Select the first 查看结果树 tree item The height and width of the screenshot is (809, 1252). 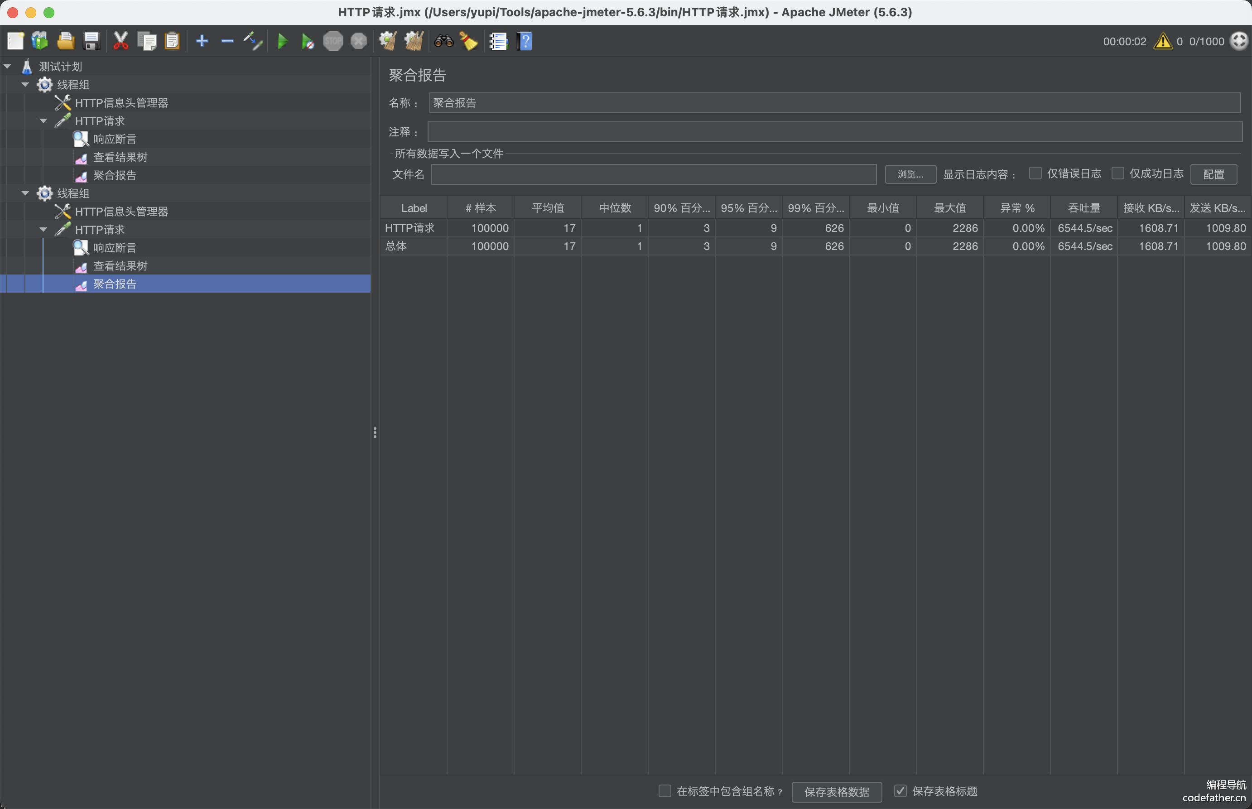pos(120,157)
